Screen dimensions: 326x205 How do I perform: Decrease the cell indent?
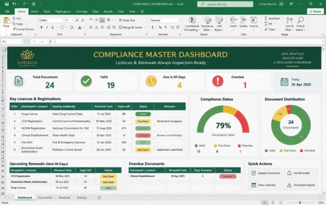point(108,28)
